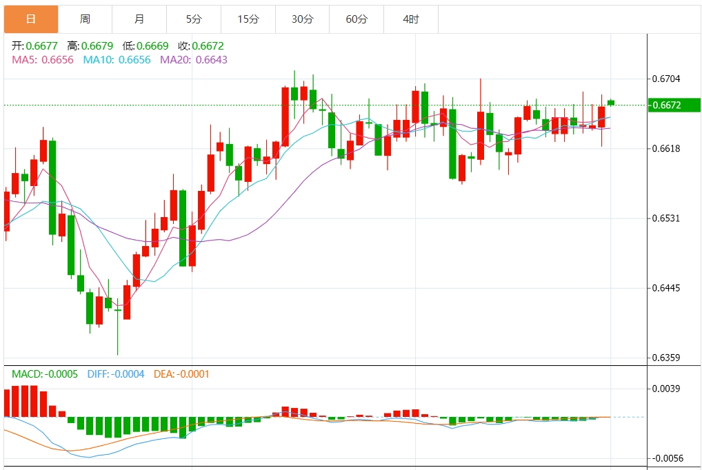The image size is (702, 470).
Task: Click the low price 低:0.6669
Action: coord(146,46)
